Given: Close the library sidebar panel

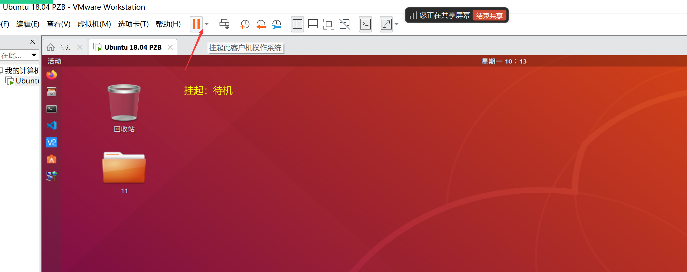Looking at the screenshot, I should point(33,42).
